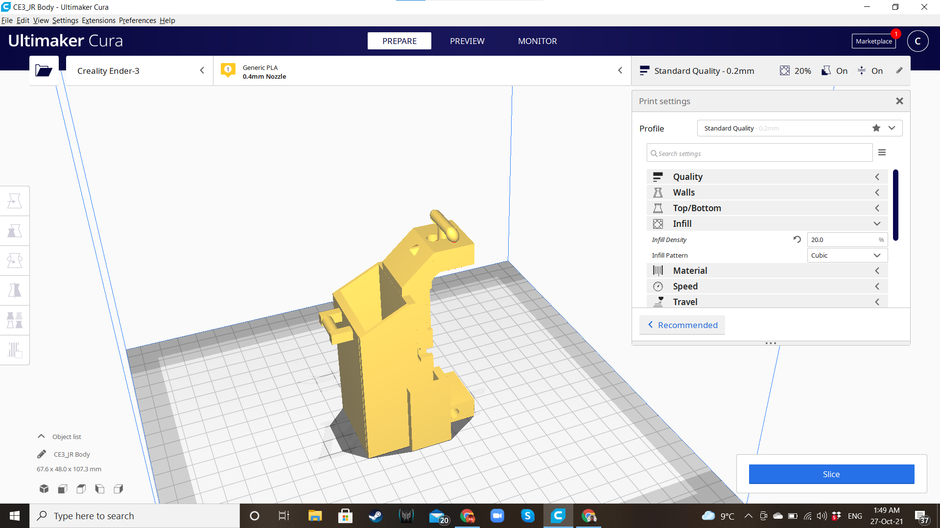Open the Infill Pattern dropdown
Viewport: 940px width, 528px height.
[x=847, y=255]
